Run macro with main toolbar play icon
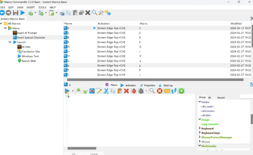Screen dimensions: 253x155 [x=22, y=13]
